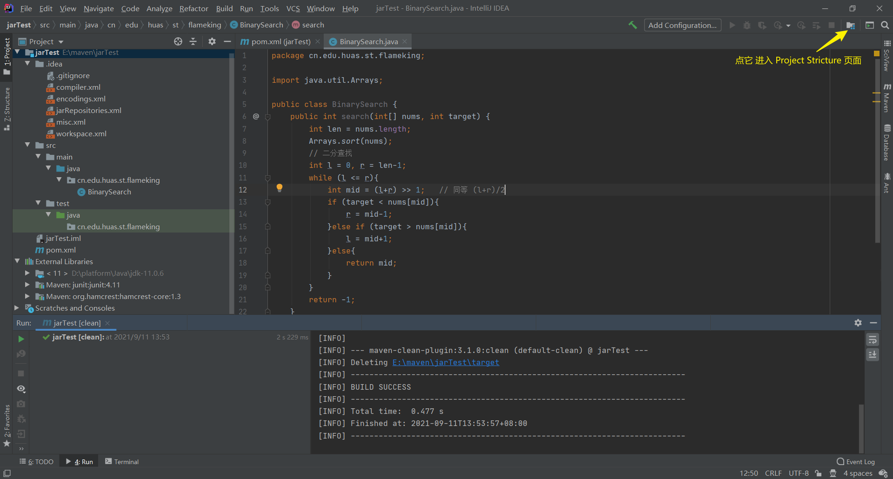The image size is (893, 479).
Task: Expand the Maven: junit:junit:4.11 library
Action: coord(27,285)
